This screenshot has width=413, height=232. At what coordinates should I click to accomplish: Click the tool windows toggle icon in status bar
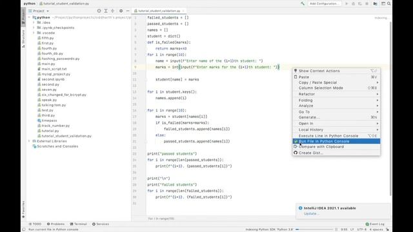pyautogui.click(x=24, y=229)
